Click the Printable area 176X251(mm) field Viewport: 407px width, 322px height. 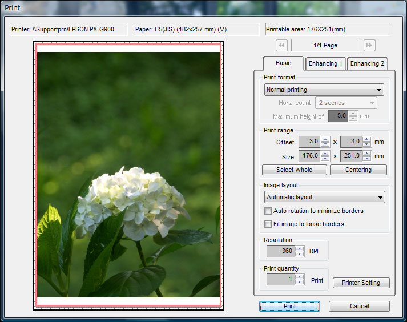coord(328,29)
